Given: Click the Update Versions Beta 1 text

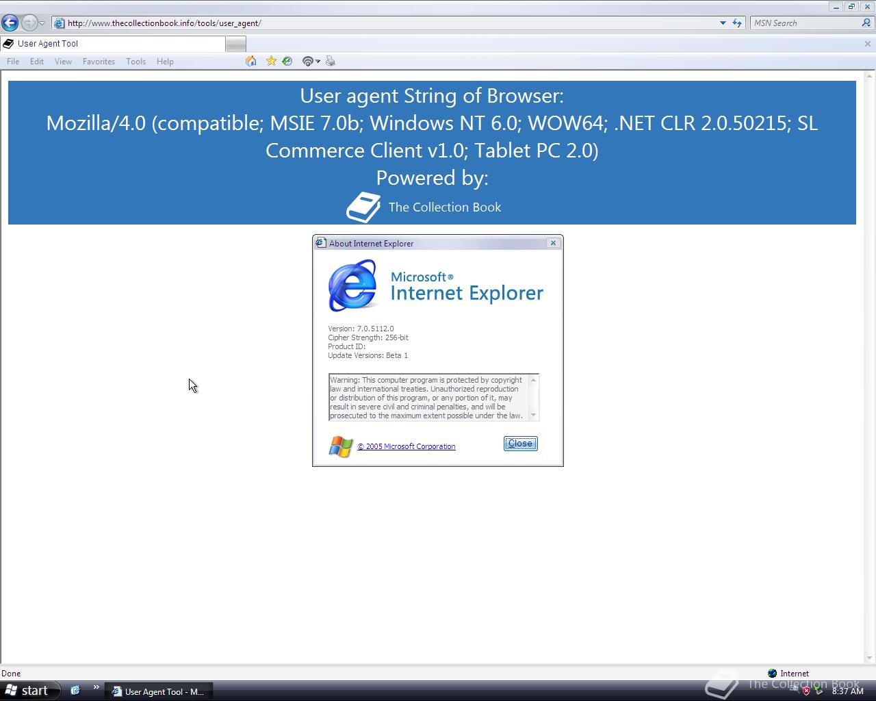Looking at the screenshot, I should (368, 355).
